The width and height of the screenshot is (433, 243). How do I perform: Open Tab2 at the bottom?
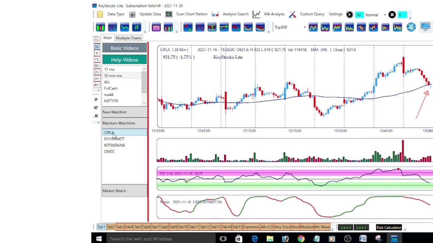[110, 227]
